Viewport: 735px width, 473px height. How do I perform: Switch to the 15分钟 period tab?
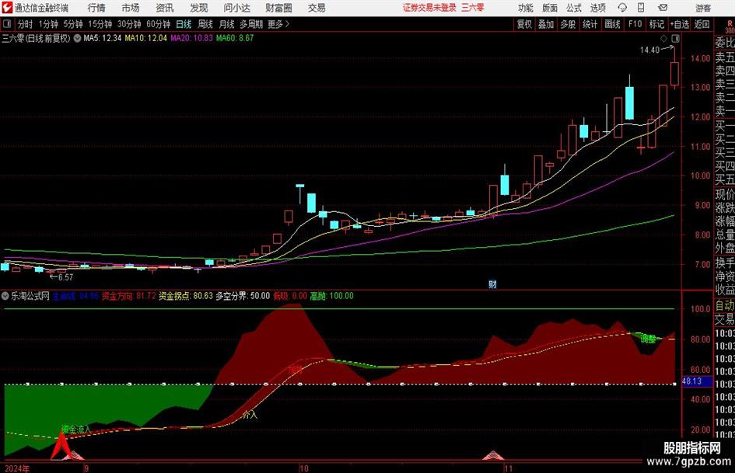click(100, 24)
